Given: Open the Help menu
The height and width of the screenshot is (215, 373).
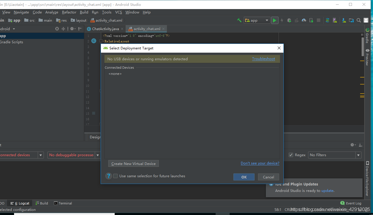Looking at the screenshot, I should 147,12.
